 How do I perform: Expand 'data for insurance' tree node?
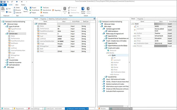point(6,62)
